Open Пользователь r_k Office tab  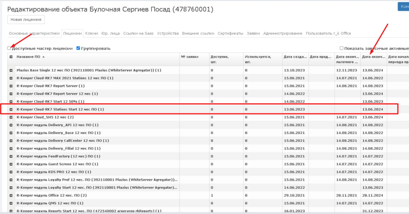328,33
